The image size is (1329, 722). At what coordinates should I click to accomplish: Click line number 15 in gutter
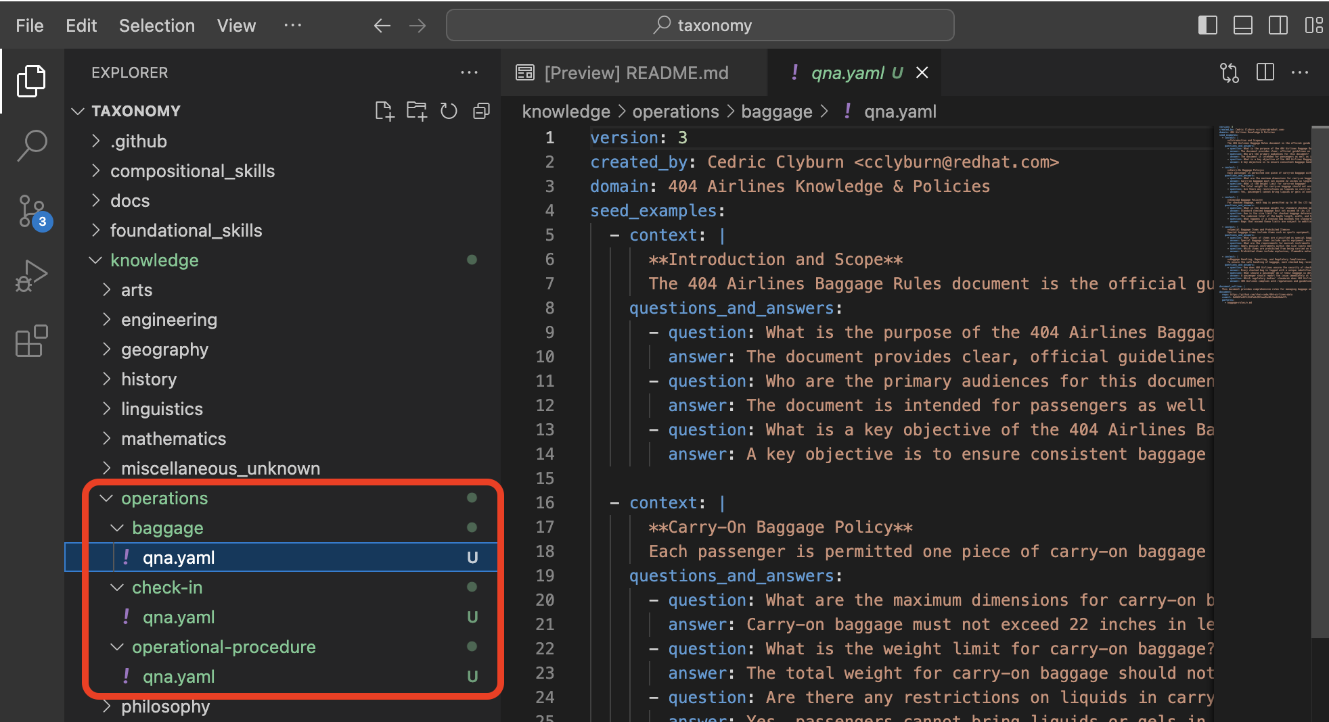545,479
